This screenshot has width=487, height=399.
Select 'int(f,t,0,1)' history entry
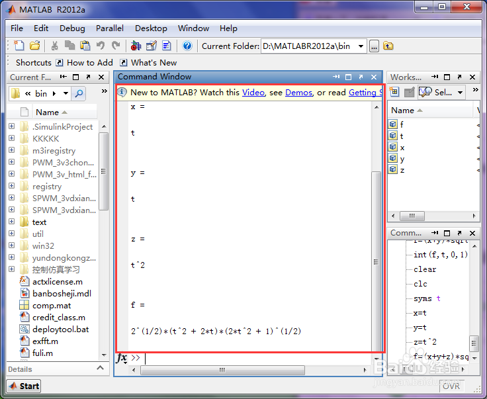pos(441,255)
